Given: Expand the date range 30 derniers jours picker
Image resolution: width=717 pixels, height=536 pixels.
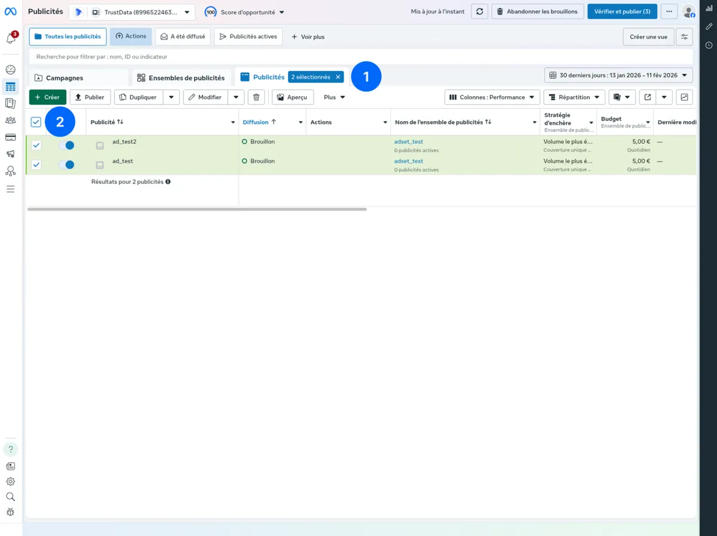Looking at the screenshot, I should coord(618,75).
